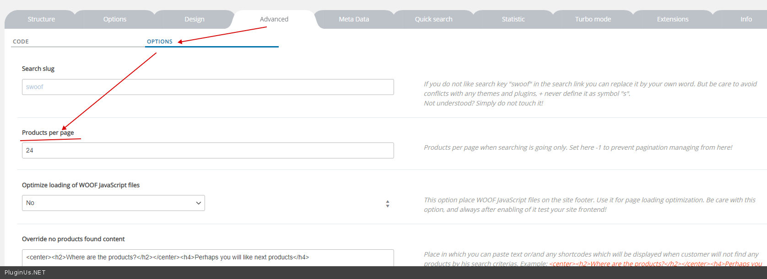Switch to the Structure tab
The image size is (767, 279).
41,19
